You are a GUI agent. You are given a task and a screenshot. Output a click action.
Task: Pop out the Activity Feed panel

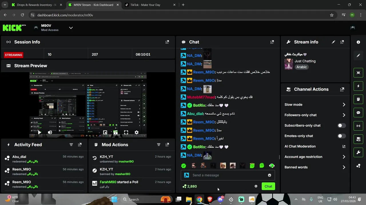tap(80, 145)
